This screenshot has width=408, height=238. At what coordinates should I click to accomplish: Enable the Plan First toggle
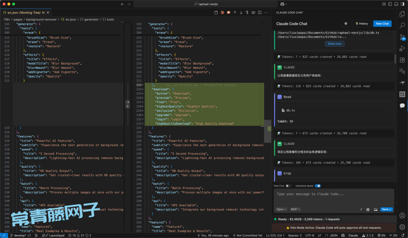pos(288,186)
